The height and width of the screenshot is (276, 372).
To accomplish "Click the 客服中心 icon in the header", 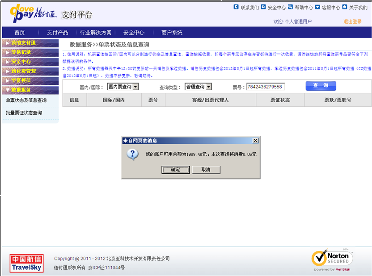I will 317,7.
